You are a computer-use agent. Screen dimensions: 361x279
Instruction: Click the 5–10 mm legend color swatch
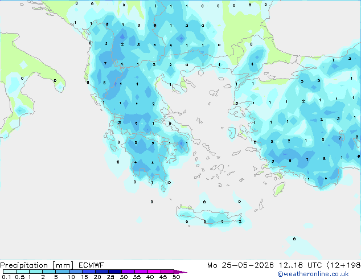click(x=62, y=272)
